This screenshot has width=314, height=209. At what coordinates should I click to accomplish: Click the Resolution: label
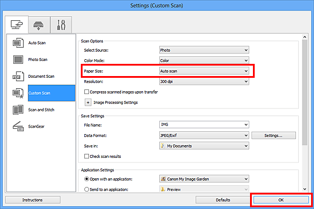coord(94,82)
